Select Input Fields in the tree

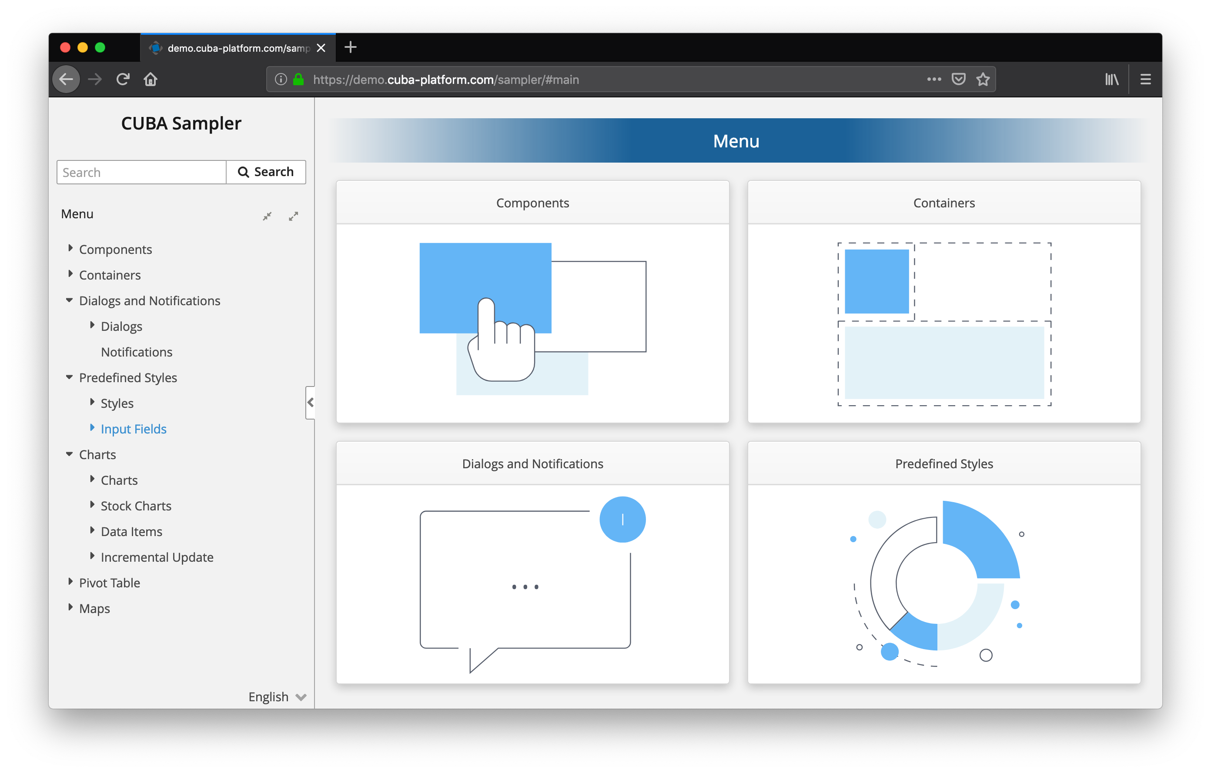(x=133, y=429)
